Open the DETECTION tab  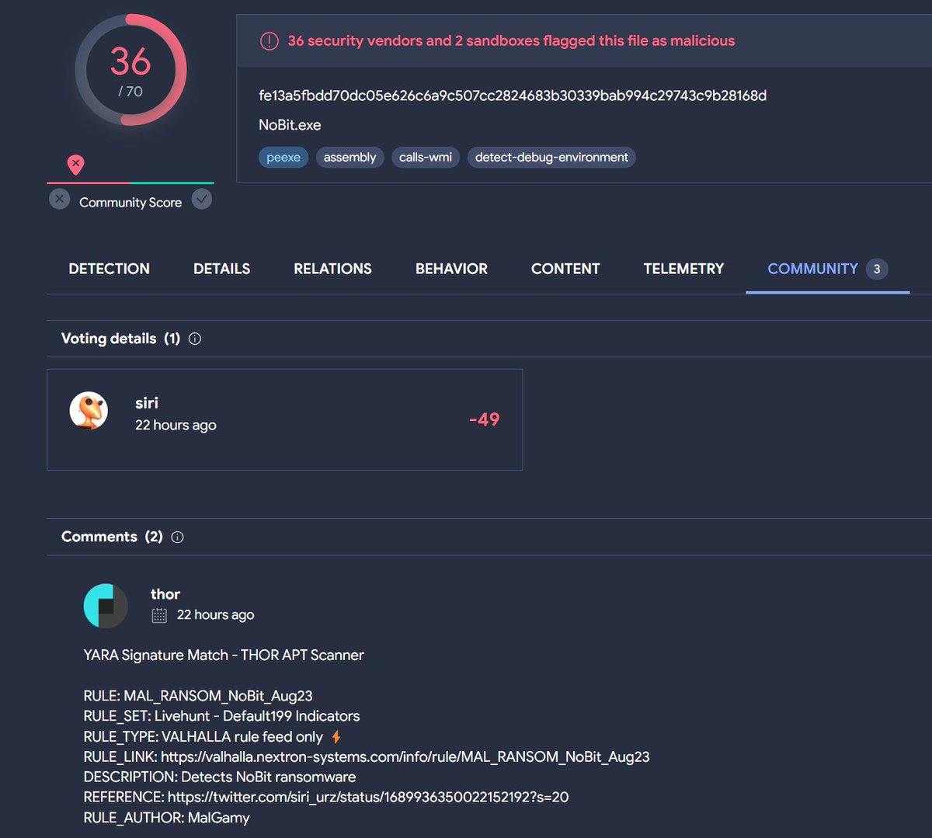110,269
